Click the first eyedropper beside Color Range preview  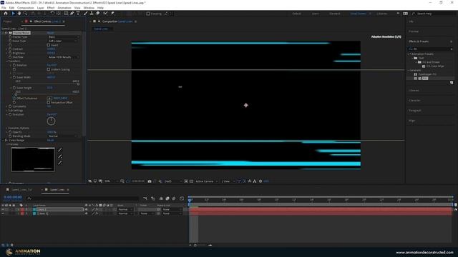coord(60,150)
